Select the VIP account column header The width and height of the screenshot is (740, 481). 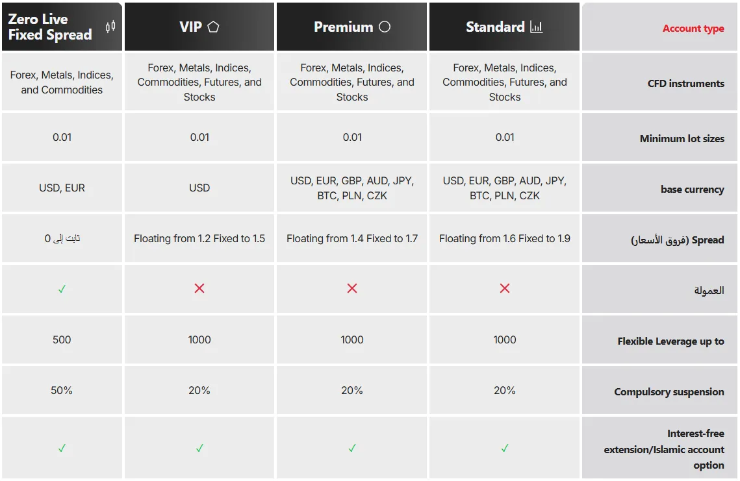[199, 27]
